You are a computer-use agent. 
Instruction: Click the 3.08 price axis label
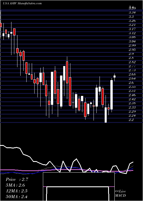(132, 37)
